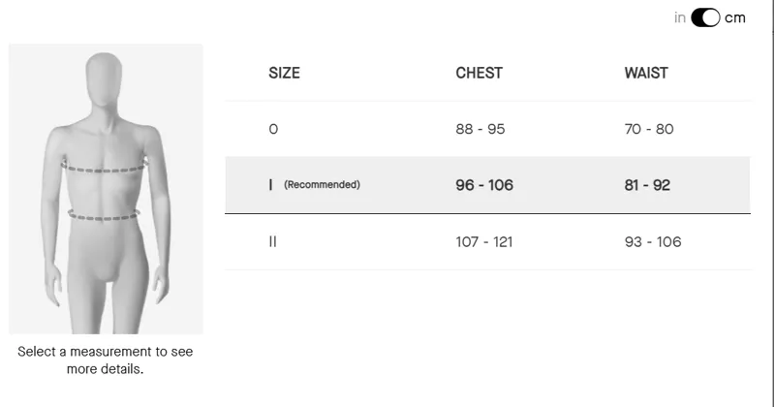Select chest measurement line on mannequin

[105, 168]
